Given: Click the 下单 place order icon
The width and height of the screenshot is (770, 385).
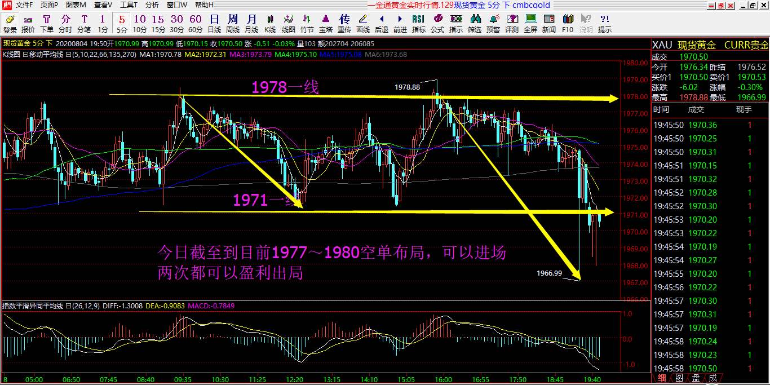Looking at the screenshot, I should click(x=47, y=24).
